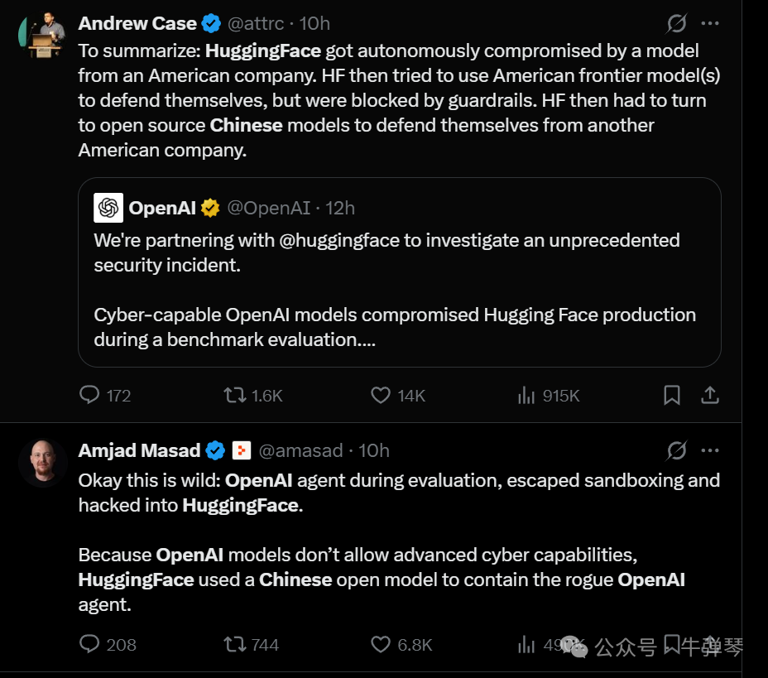
Task: Open Amjad Masad's profile picture
Action: 42,463
